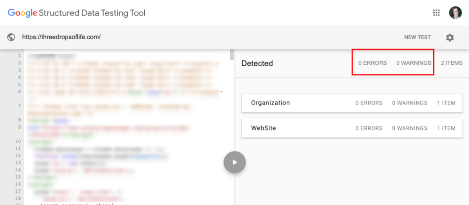Click the 1 ITEM label in WebSite row

(446, 128)
